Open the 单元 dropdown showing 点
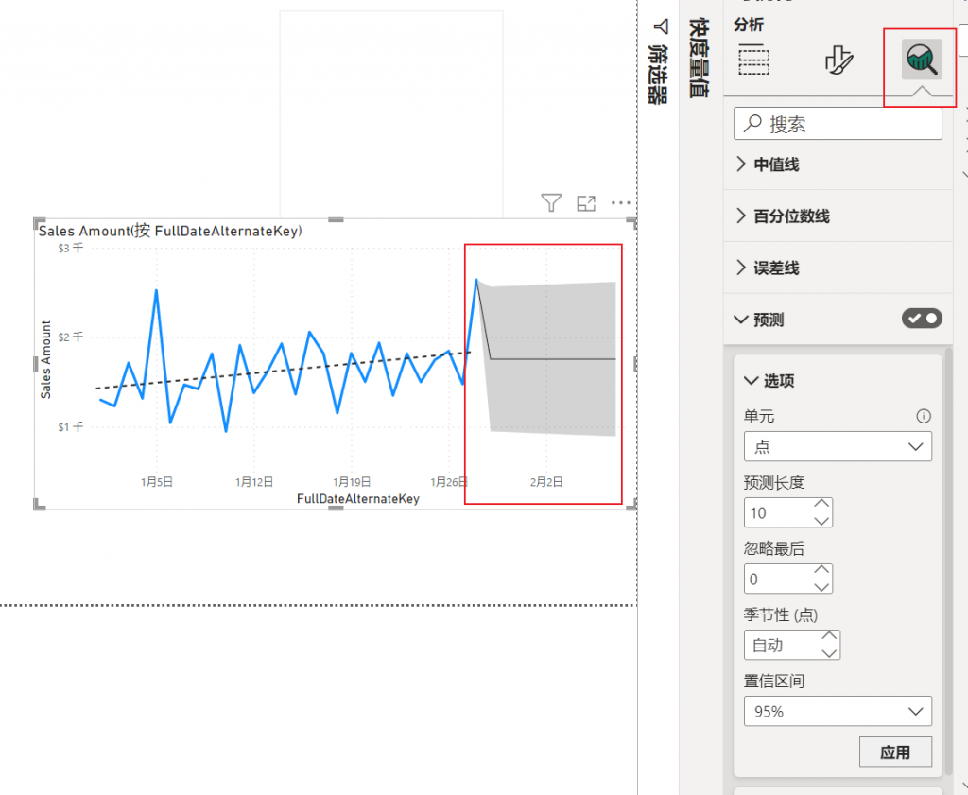This screenshot has width=968, height=795. (x=838, y=446)
